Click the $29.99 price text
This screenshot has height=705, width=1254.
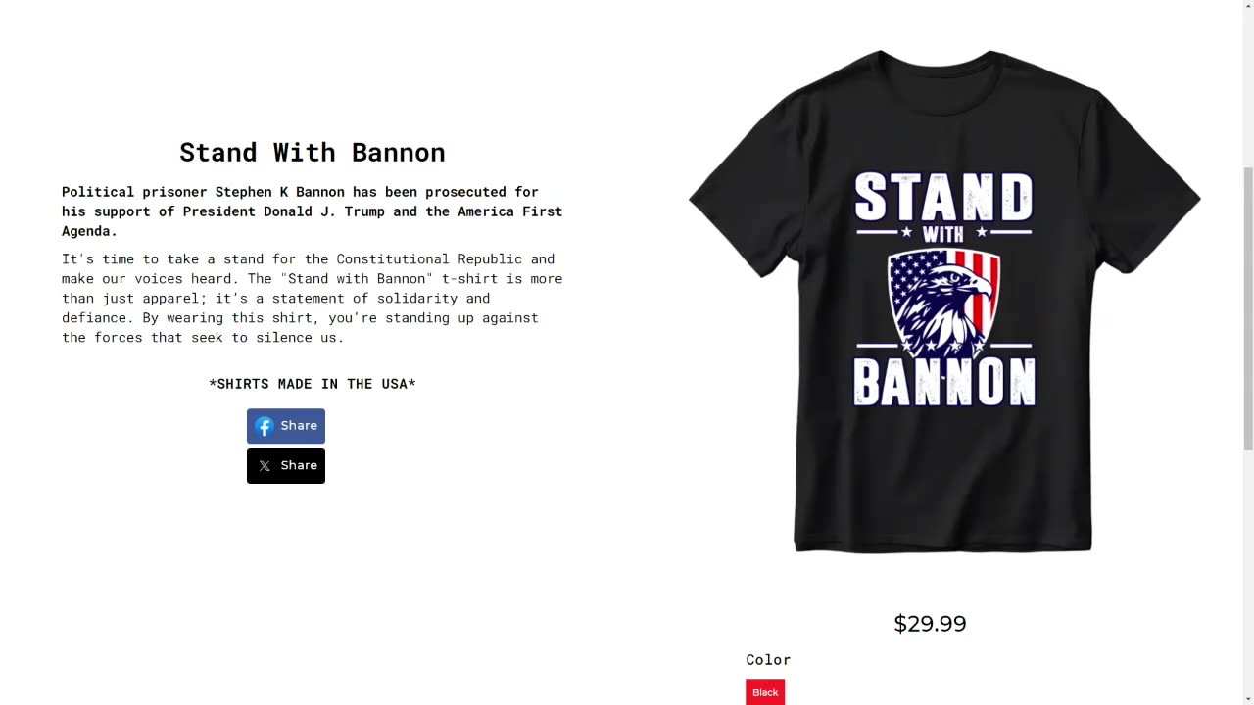pyautogui.click(x=930, y=623)
